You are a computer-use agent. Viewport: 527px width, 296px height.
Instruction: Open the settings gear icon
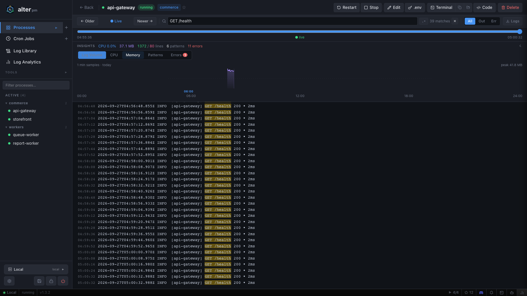[9, 281]
